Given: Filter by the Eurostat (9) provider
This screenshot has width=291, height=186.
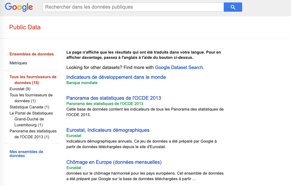Looking at the screenshot, I should (20, 89).
